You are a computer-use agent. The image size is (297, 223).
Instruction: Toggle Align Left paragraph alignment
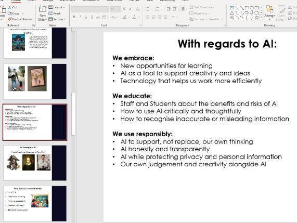click(147, 17)
